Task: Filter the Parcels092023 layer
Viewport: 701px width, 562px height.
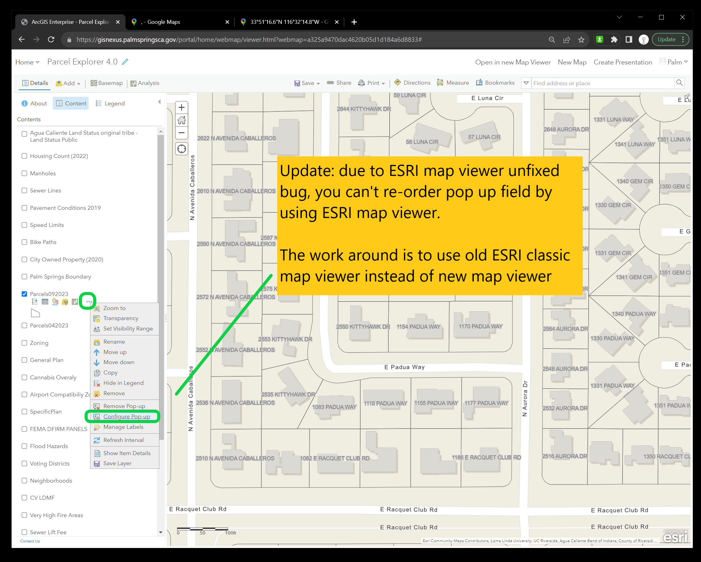Action: [x=65, y=302]
